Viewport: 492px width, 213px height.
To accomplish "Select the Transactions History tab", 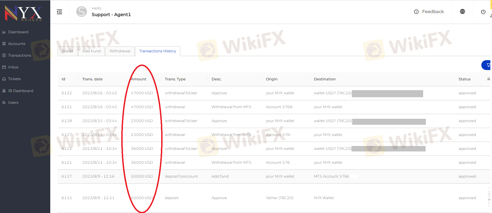I will click(158, 51).
